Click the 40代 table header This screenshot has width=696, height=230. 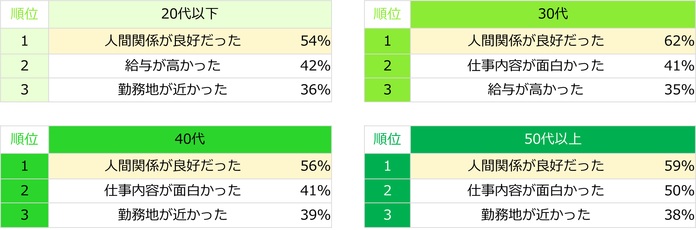coord(190,139)
